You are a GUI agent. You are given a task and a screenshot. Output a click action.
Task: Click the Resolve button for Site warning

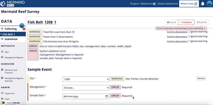click(x=201, y=78)
